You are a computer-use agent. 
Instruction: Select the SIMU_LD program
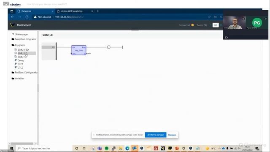[22, 53]
